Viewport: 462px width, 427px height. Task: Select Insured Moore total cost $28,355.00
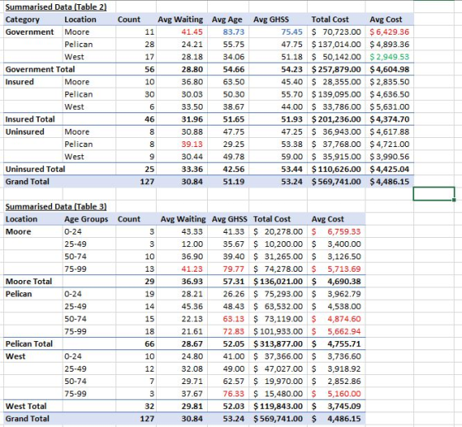[x=337, y=82]
